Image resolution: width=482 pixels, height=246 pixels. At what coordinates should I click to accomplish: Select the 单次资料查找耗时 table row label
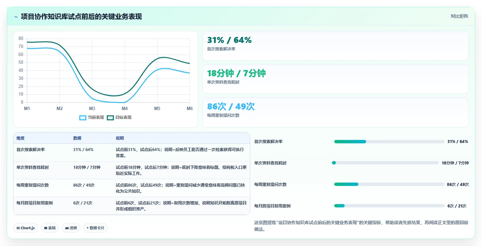[x=33, y=167]
